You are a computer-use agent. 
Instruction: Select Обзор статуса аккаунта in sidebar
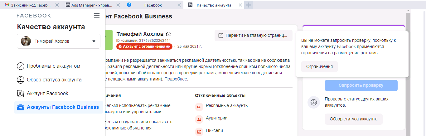tap(59, 80)
